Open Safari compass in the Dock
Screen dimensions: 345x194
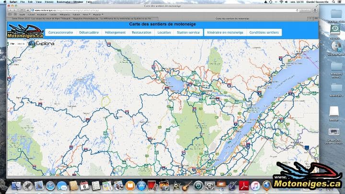(x=50, y=186)
